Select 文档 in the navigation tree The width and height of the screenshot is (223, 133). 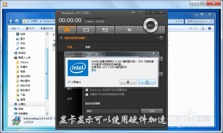point(21,44)
